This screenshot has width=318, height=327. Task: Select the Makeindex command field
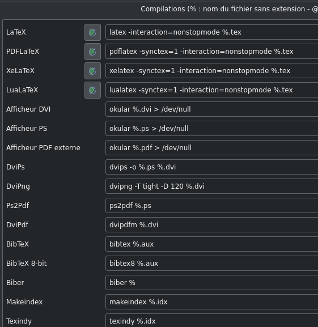tap(211, 301)
